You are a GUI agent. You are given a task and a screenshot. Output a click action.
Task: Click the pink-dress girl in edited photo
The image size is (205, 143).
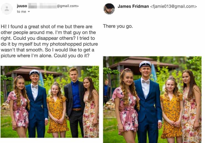point(126,106)
